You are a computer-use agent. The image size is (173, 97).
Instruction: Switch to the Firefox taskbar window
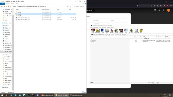coord(47,95)
